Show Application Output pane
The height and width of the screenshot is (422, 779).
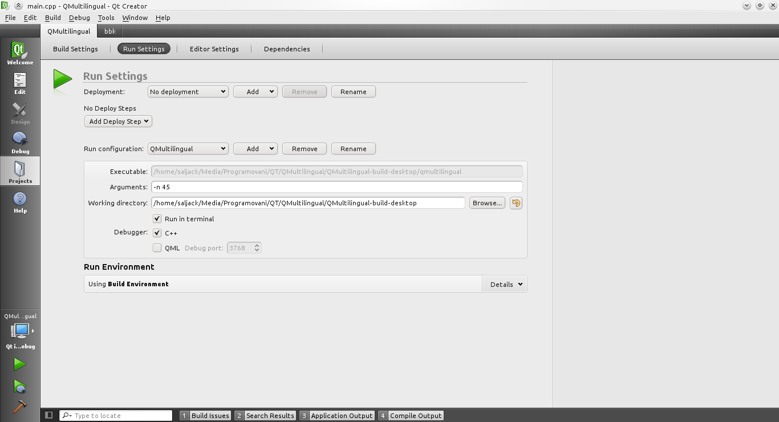click(x=337, y=416)
